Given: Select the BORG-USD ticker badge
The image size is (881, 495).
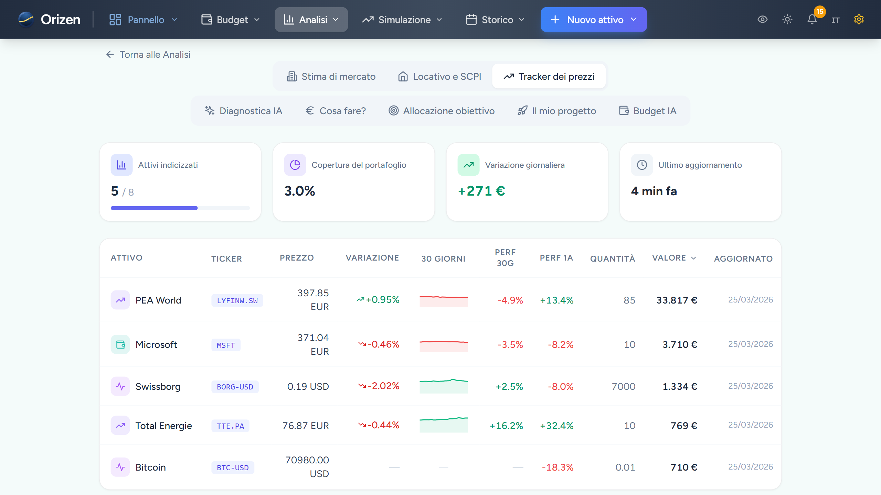Looking at the screenshot, I should (x=235, y=386).
